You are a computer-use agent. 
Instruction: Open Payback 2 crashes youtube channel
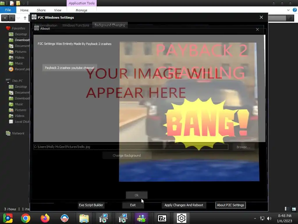(69, 68)
